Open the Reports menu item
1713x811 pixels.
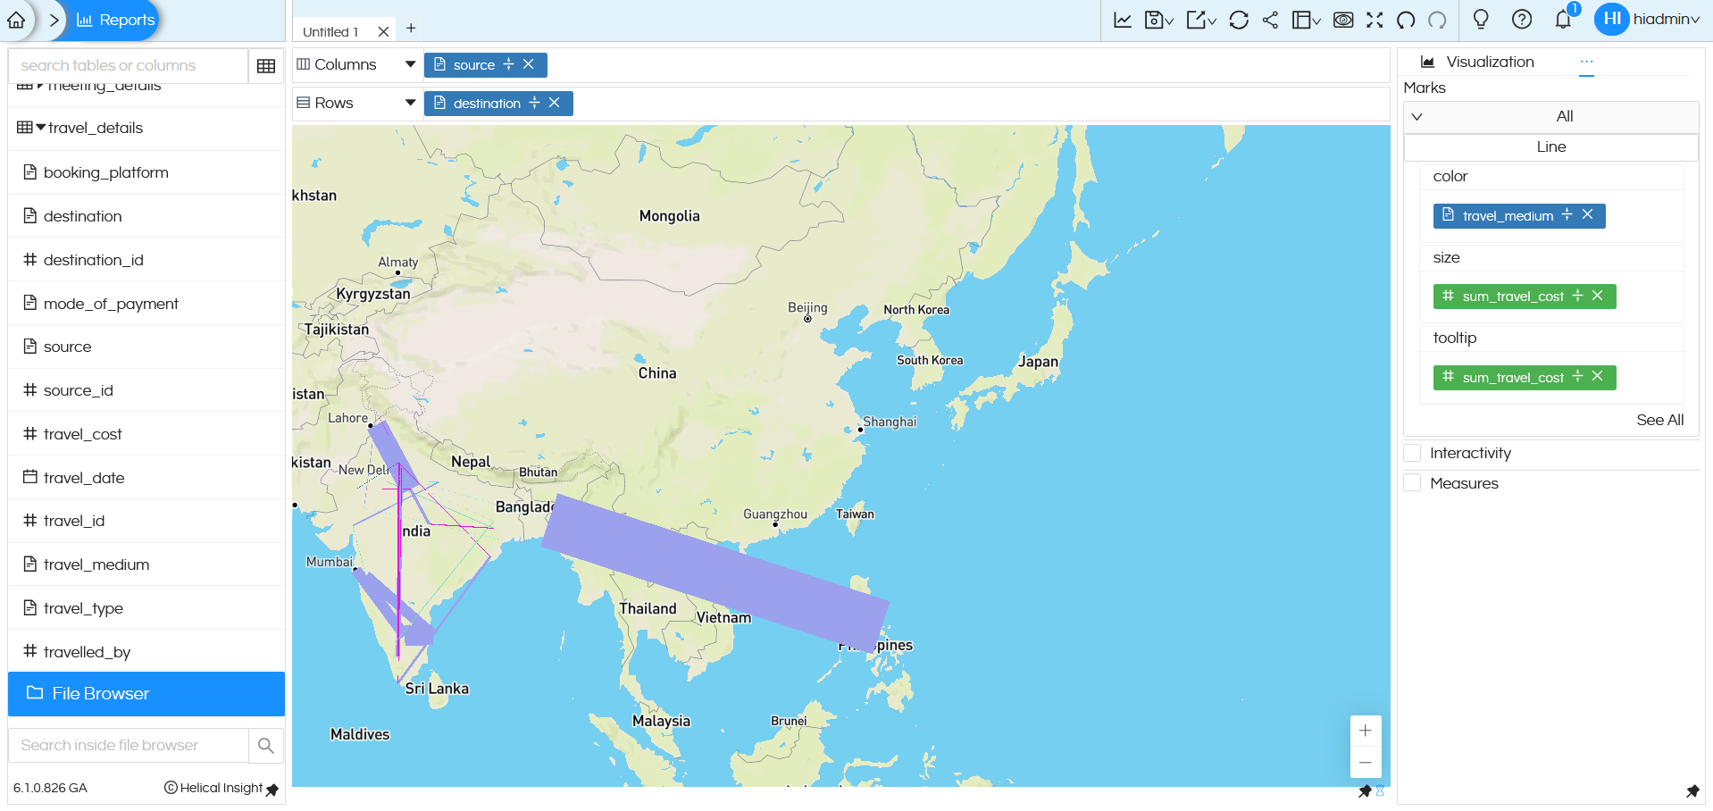point(114,19)
